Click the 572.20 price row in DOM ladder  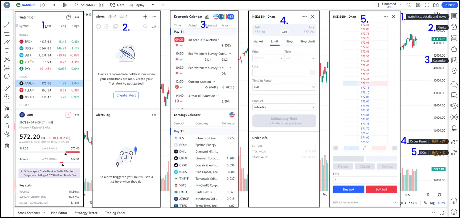pos(365,83)
